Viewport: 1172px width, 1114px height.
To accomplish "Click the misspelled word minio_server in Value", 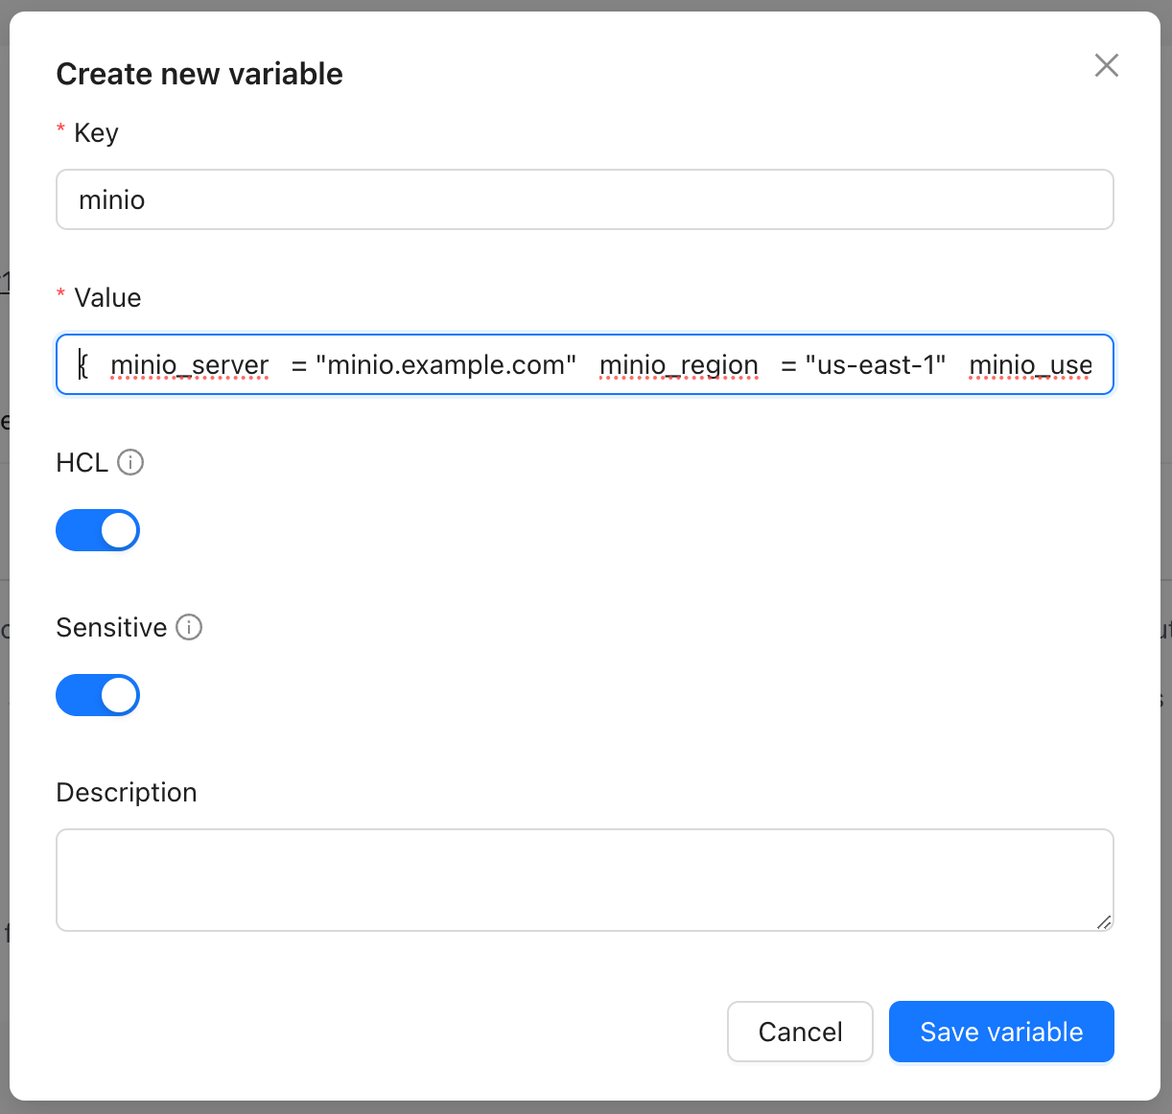I will (189, 364).
